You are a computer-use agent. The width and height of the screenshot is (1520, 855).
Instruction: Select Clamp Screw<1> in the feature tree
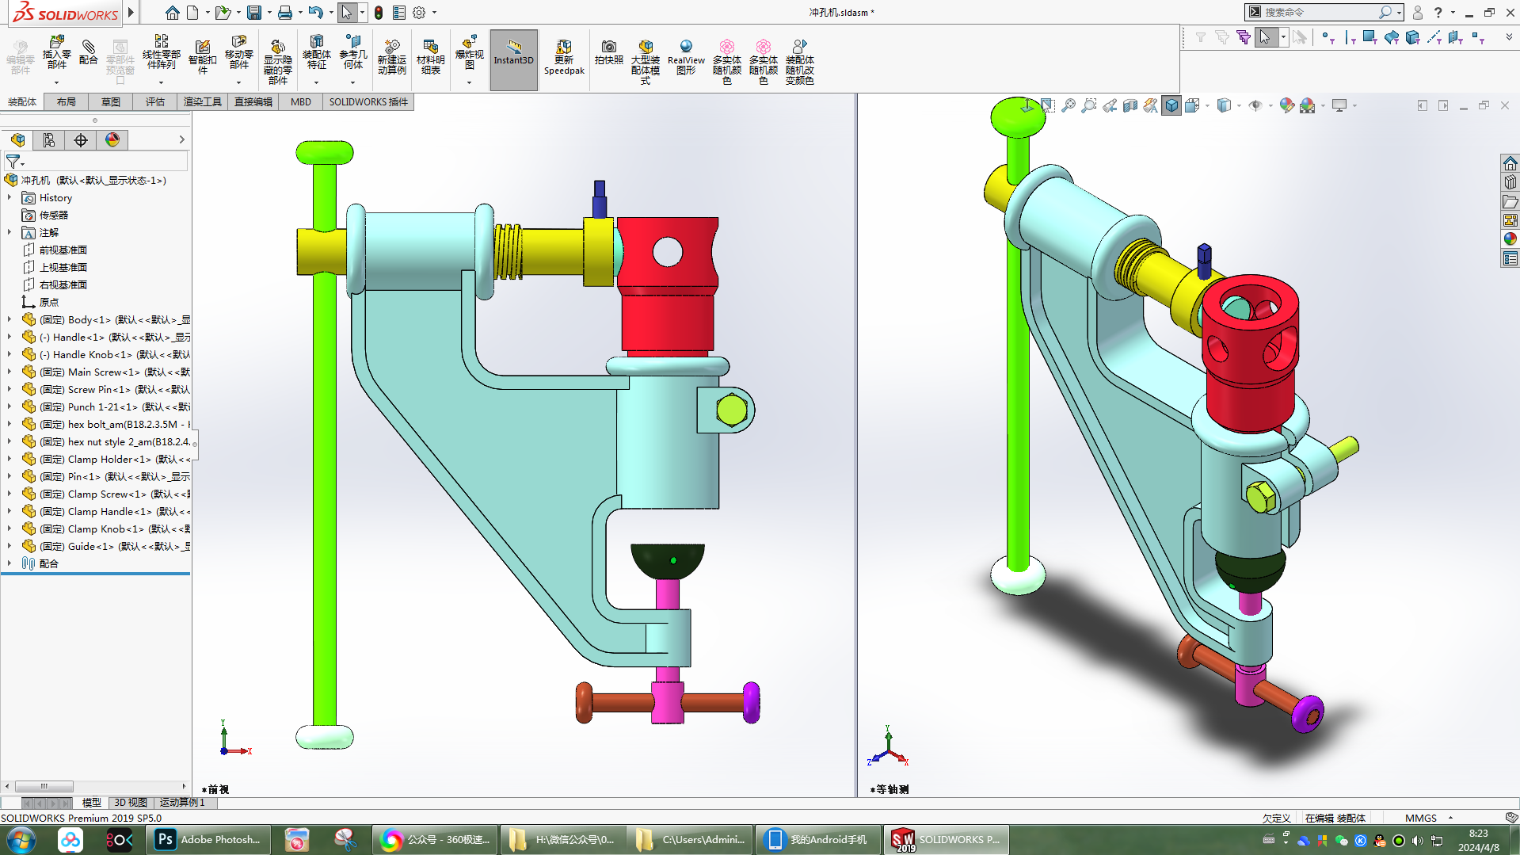(106, 494)
